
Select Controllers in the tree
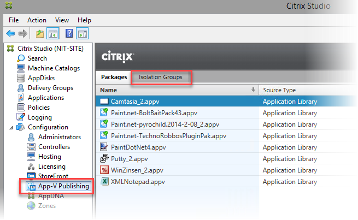(54, 147)
